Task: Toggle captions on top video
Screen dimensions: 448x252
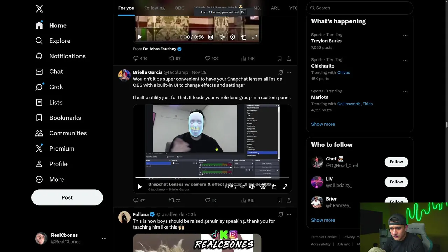Action: coord(211,37)
